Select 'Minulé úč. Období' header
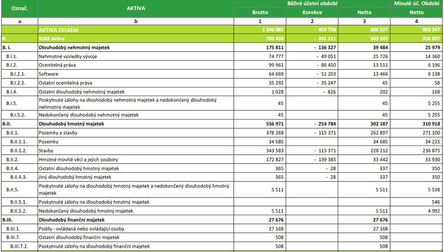This screenshot has height=252, width=444. tap(417, 3)
